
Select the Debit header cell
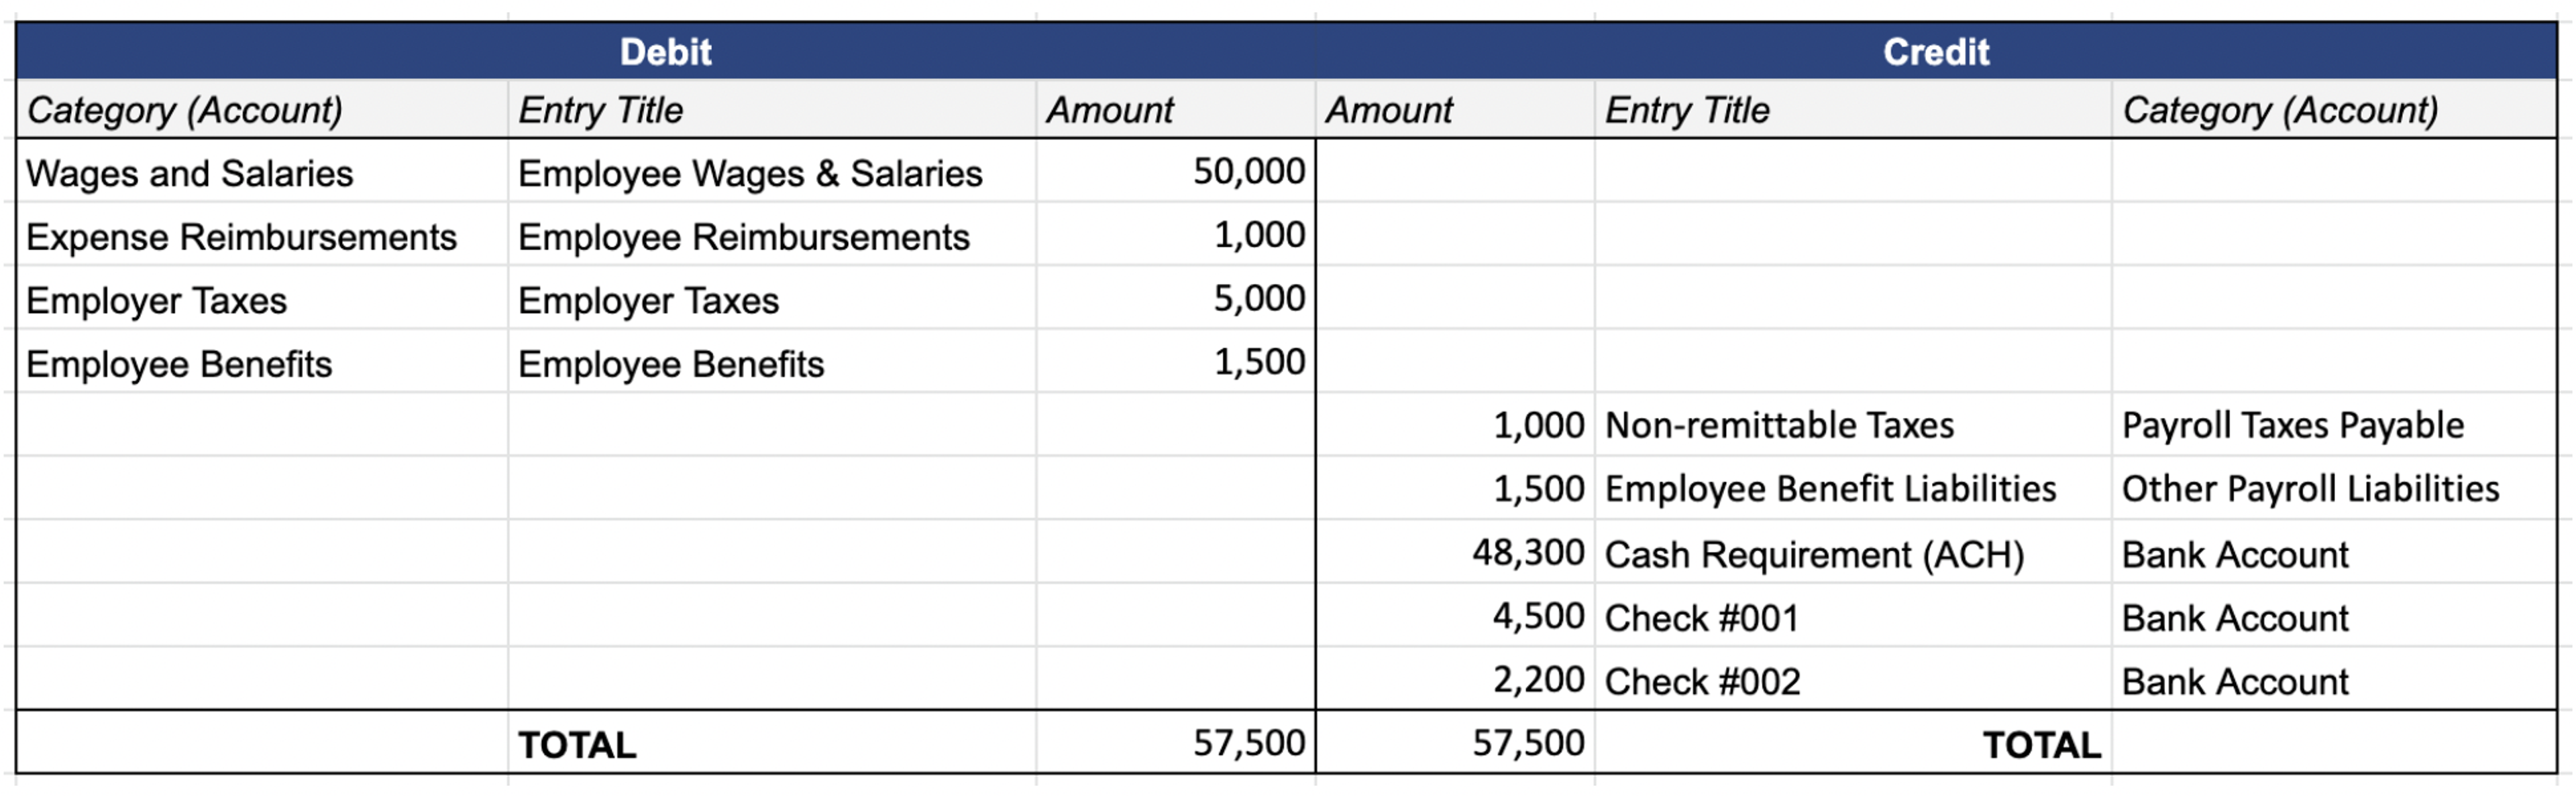pyautogui.click(x=666, y=51)
